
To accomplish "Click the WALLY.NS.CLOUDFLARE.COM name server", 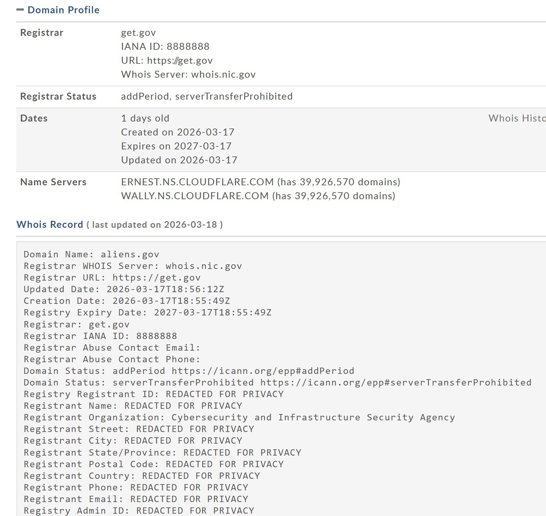I will point(195,196).
